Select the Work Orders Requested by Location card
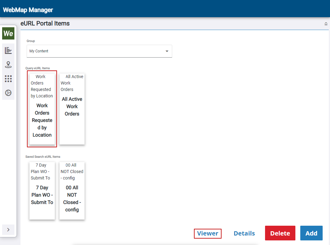This screenshot has height=245, width=330. [42, 109]
